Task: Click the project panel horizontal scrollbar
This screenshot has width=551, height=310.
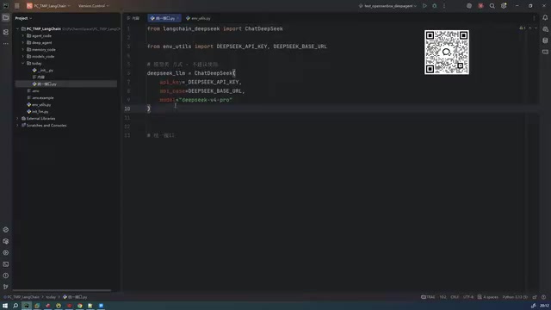Action: (x=62, y=290)
